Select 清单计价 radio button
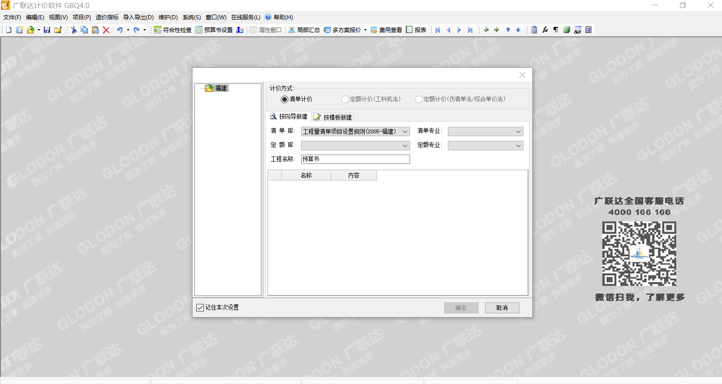Screen dimensions: 722x384 point(285,99)
